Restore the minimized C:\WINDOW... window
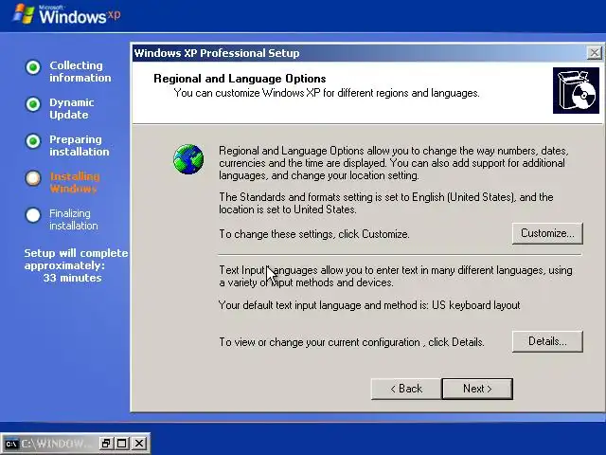Viewport: 606px width, 455px height. pos(106,444)
